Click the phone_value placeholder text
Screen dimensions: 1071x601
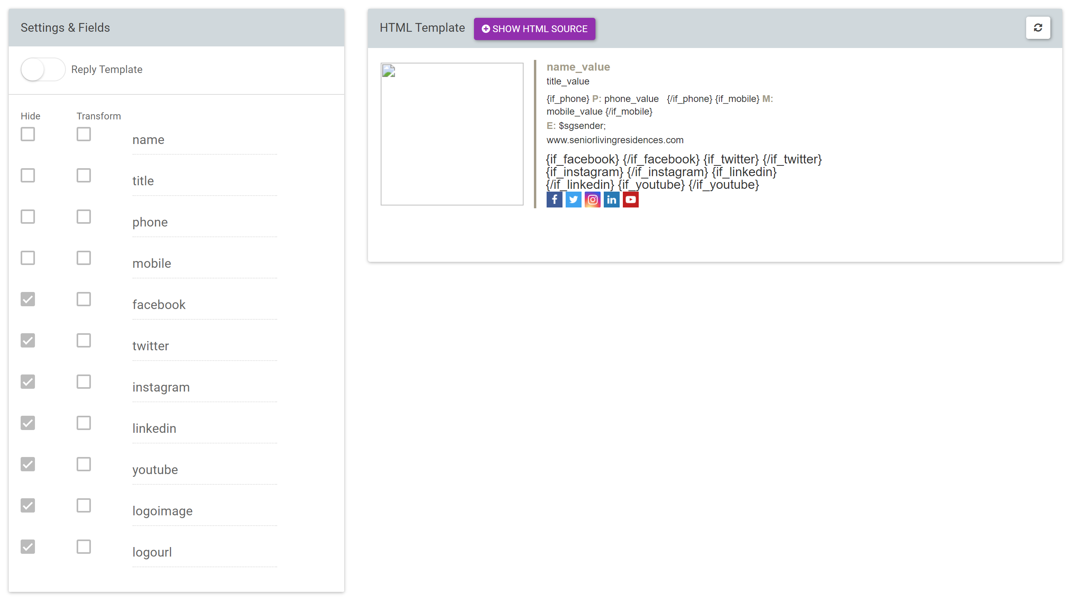[631, 99]
